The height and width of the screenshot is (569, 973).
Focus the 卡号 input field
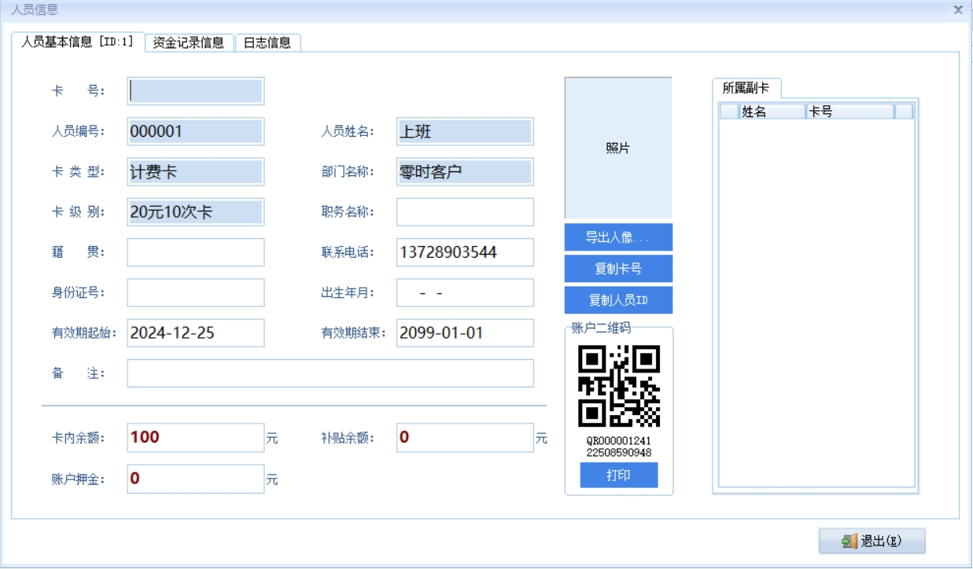pyautogui.click(x=196, y=91)
